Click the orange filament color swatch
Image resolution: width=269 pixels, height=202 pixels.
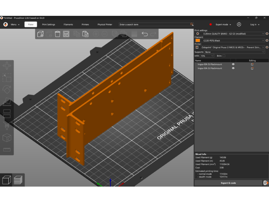coord(197,40)
